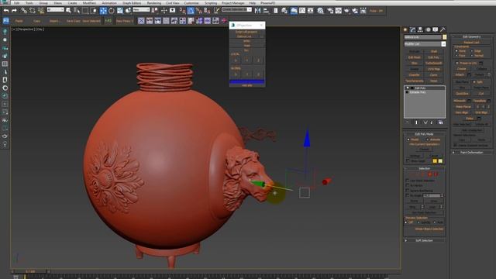Open the Select by Name dialog icon
Viewport: 496px width, 279px height.
(x=77, y=11)
